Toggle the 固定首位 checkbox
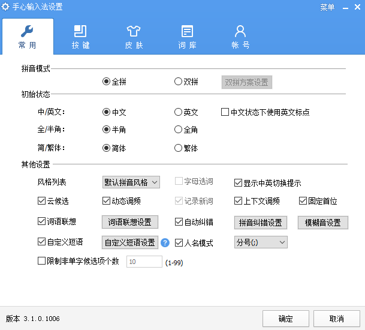 click(303, 201)
